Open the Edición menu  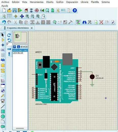point(16,2)
